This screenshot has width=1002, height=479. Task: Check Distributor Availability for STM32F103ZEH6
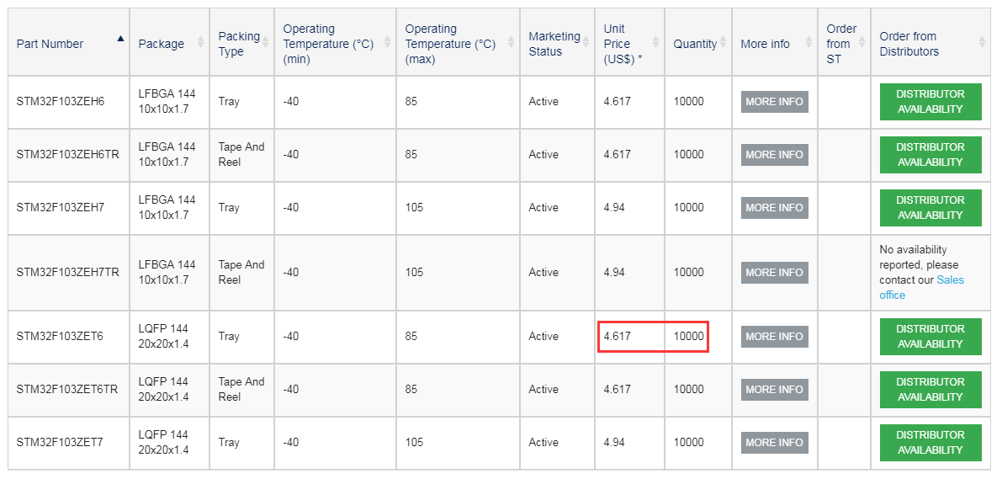coord(930,102)
